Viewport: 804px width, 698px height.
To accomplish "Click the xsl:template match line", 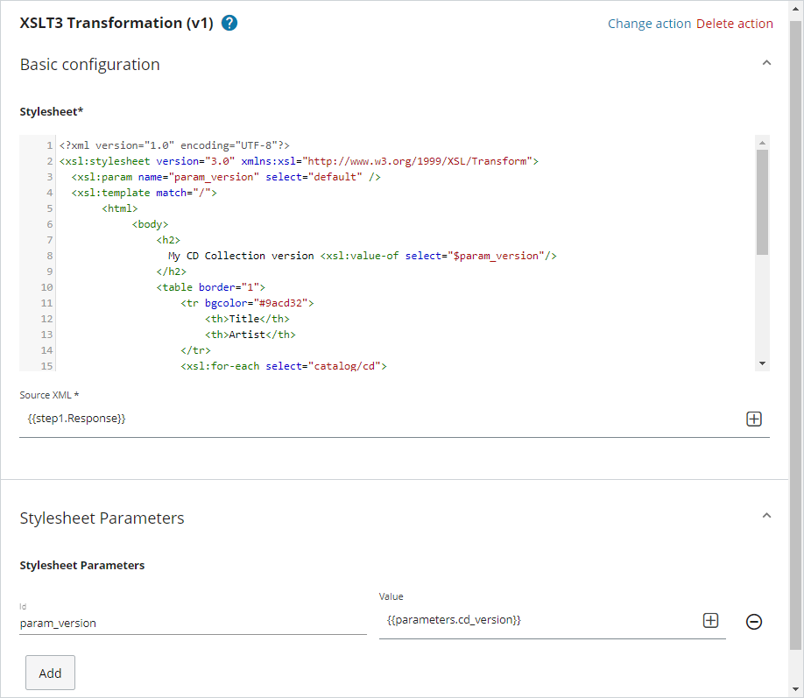I will click(x=145, y=193).
